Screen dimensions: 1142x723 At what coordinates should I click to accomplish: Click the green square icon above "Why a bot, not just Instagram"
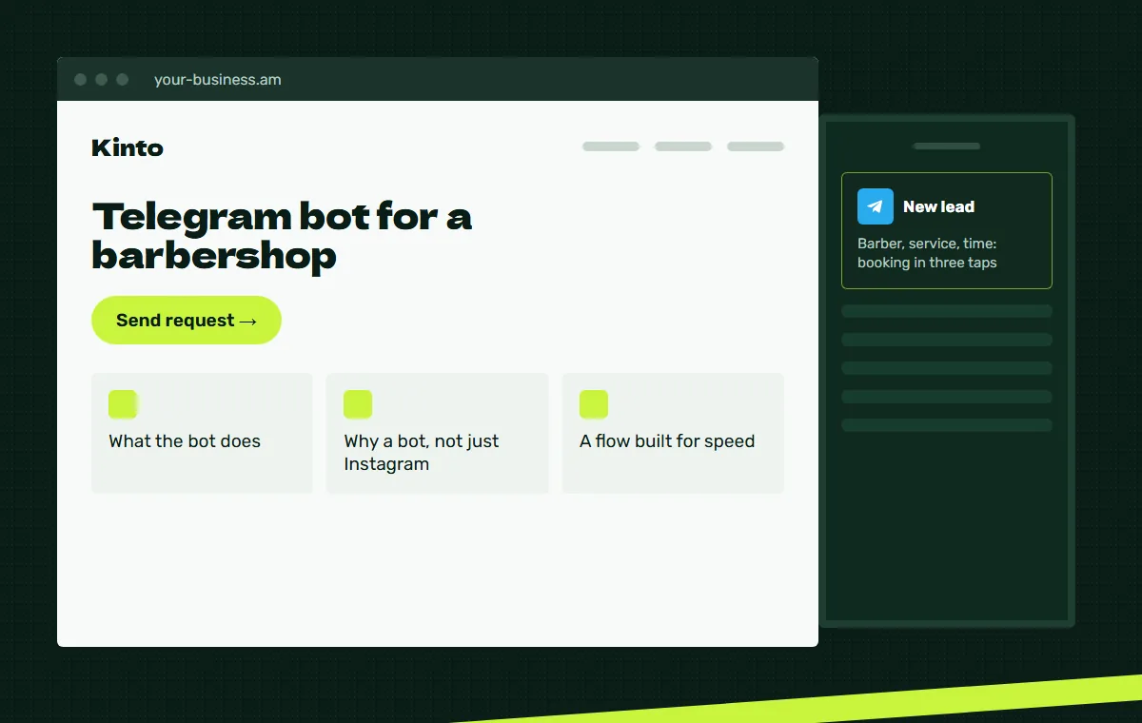tap(358, 404)
